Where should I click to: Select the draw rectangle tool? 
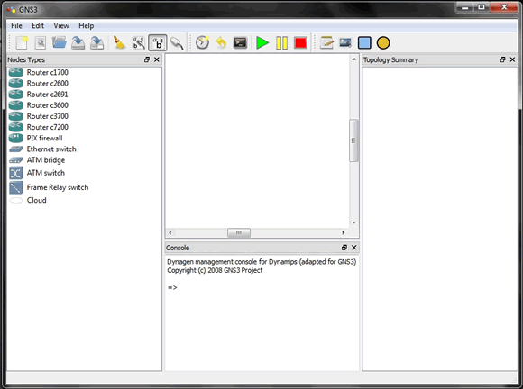[364, 43]
